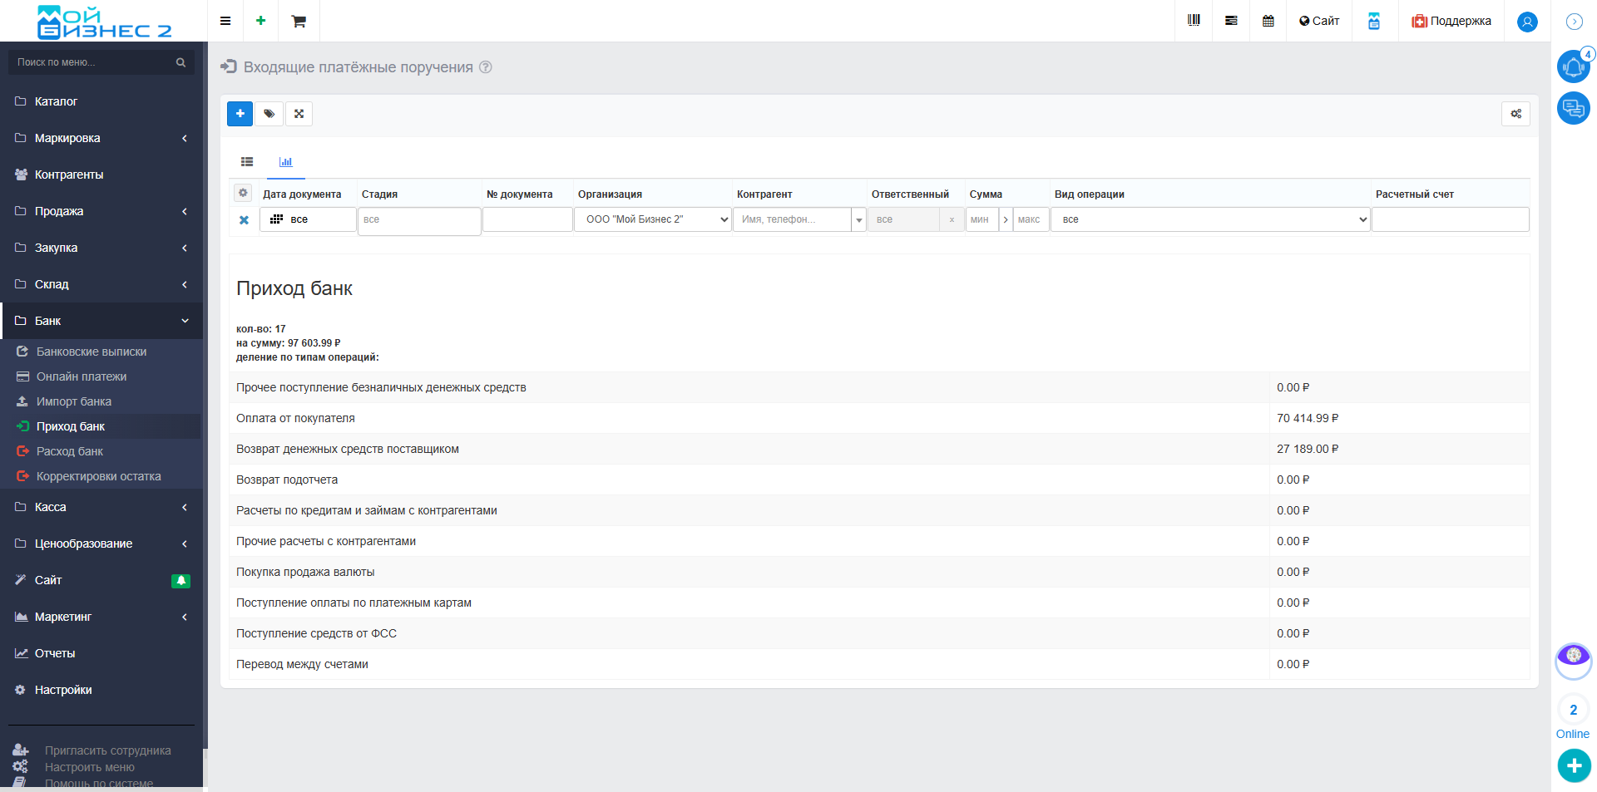Click the № документа filter field
Screen dimensions: 1597x792
tap(527, 219)
